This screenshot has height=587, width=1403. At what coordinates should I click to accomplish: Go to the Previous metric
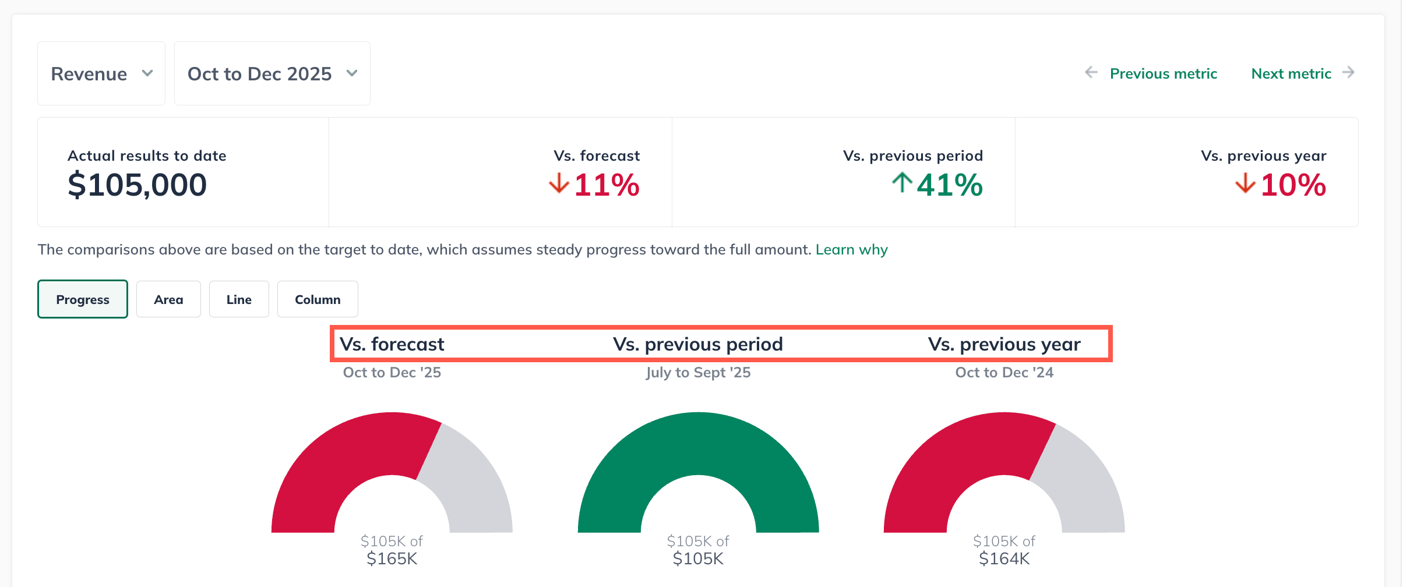click(x=1163, y=73)
